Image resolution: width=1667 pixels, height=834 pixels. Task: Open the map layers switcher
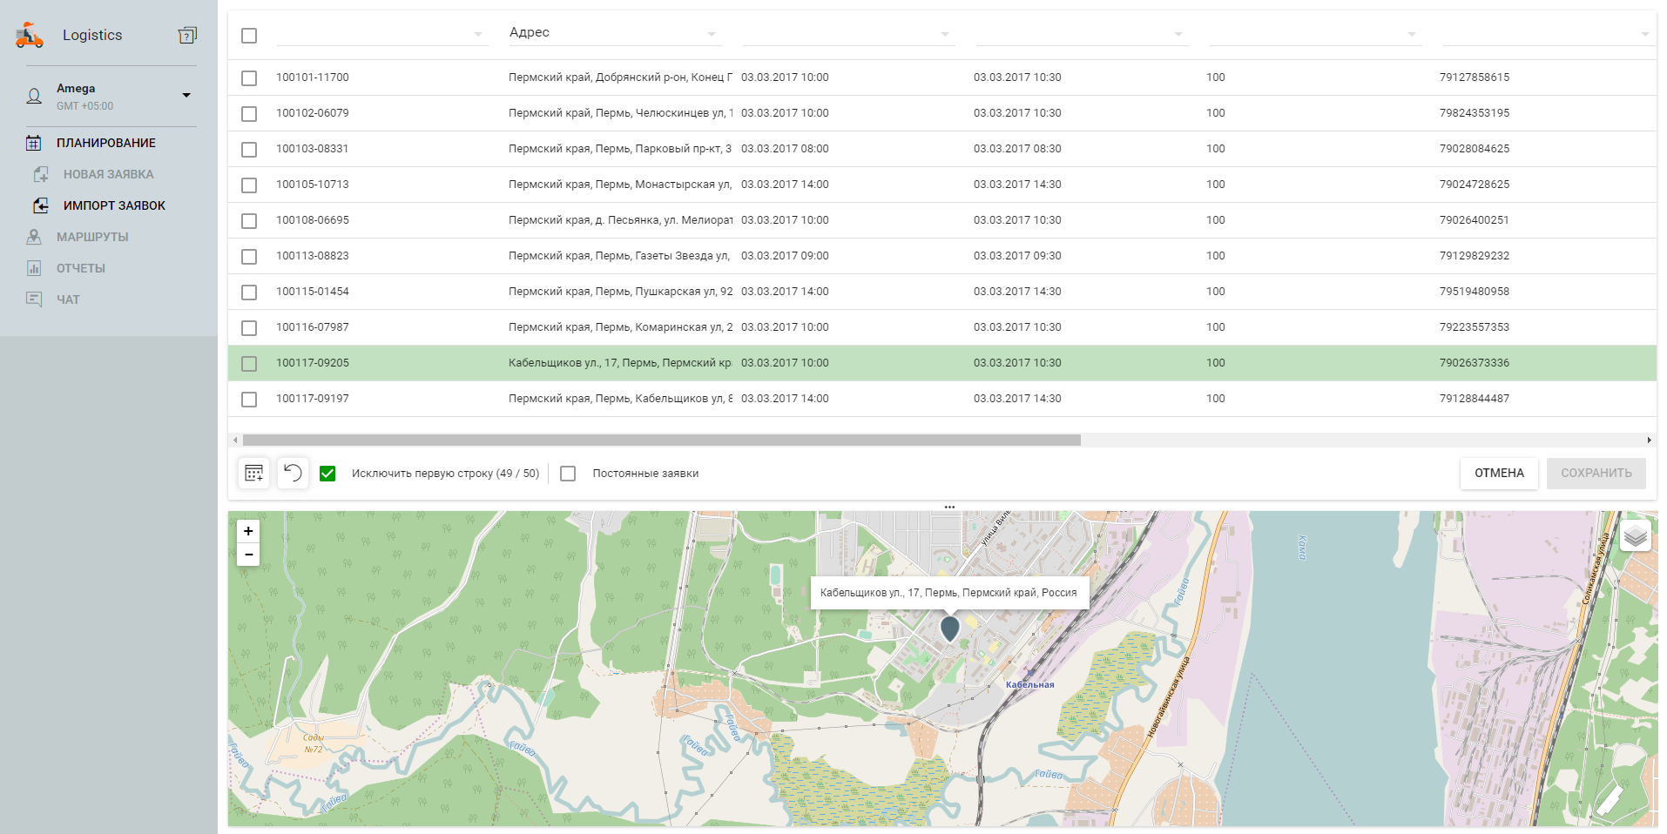click(x=1635, y=536)
